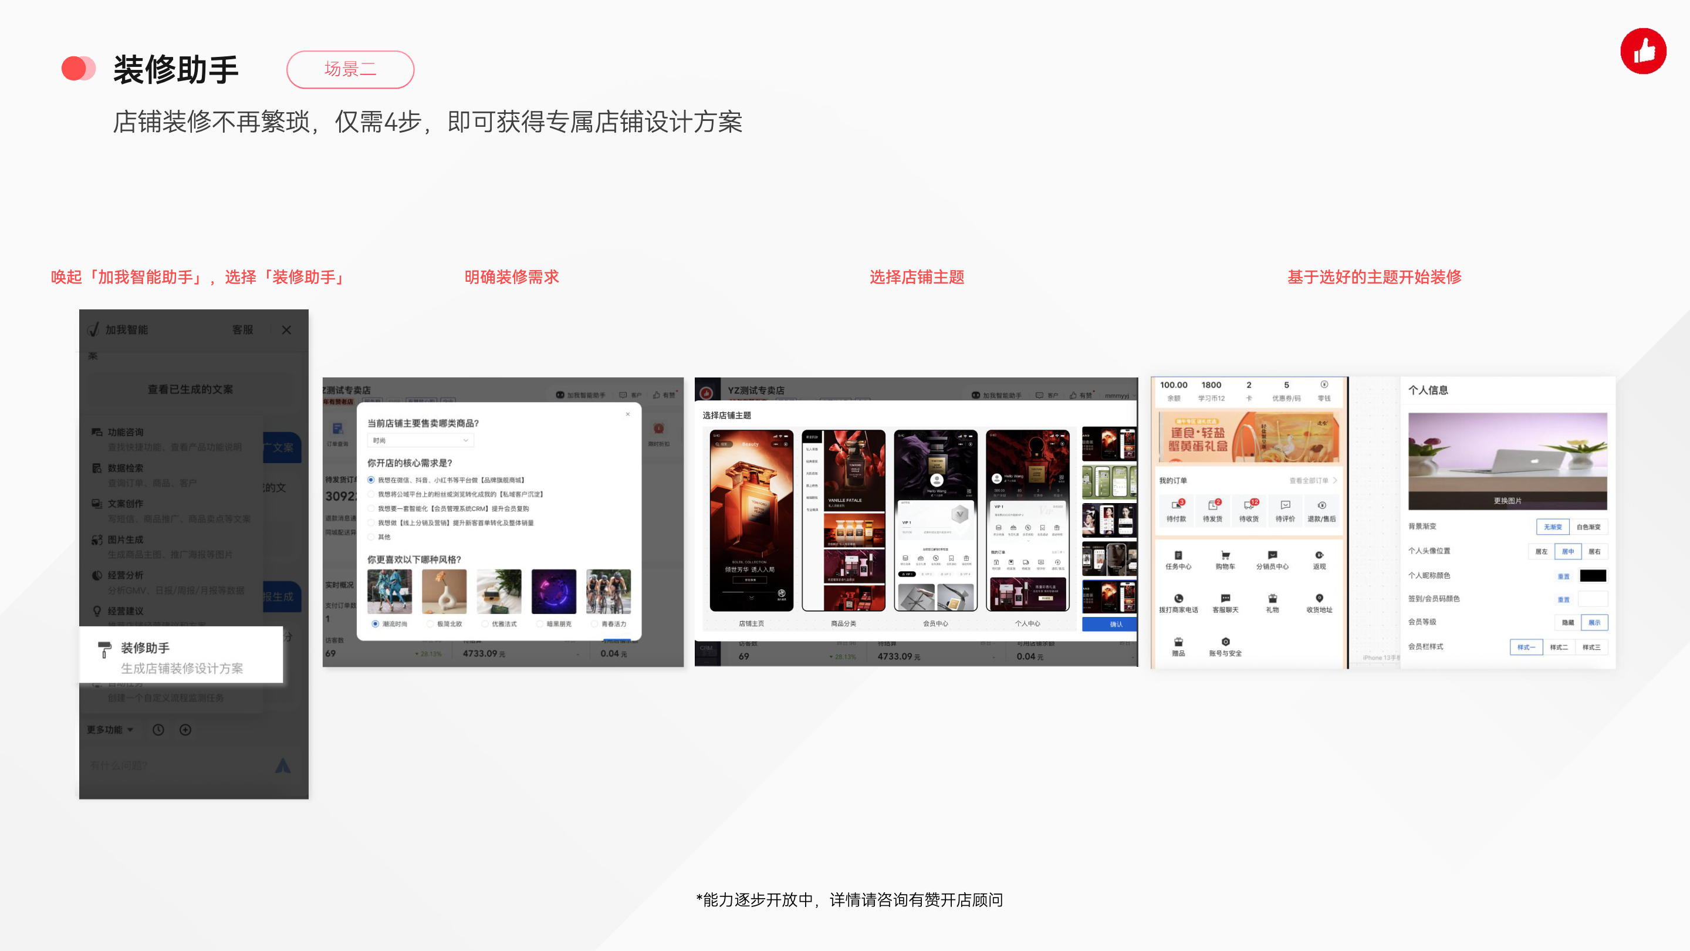This screenshot has height=951, width=1690.
Task: Expand the 更多功能 dropdown menu
Action: [x=110, y=730]
